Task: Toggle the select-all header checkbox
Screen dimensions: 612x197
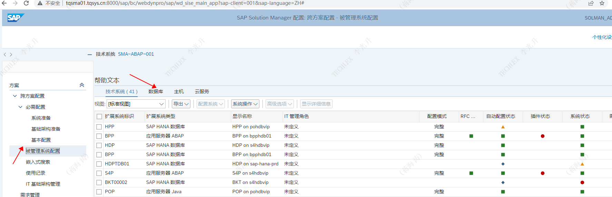Action: (99, 117)
